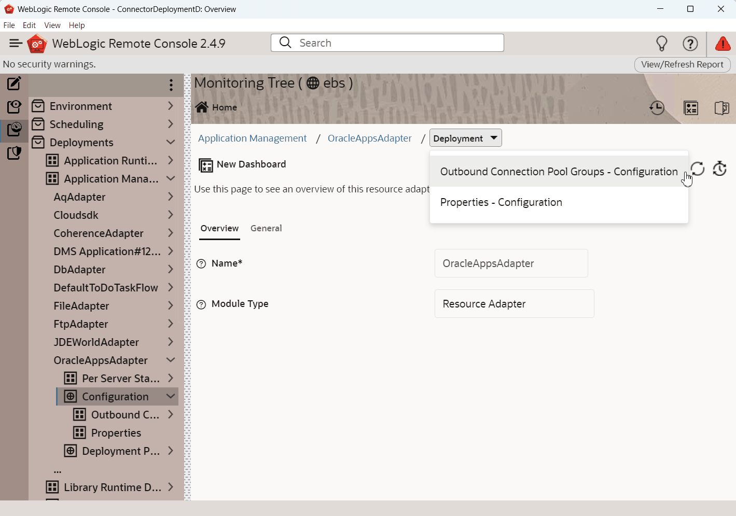Select the DMS Application#12... tree item
Viewport: 736px width, 516px height.
tap(107, 251)
